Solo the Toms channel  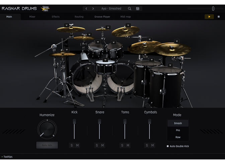point(122,145)
